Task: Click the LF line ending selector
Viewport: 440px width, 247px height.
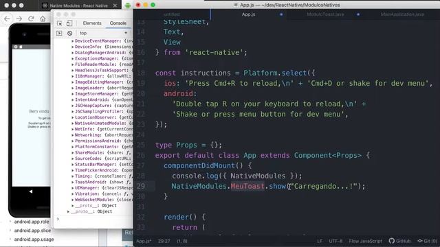Action: click(x=320, y=241)
